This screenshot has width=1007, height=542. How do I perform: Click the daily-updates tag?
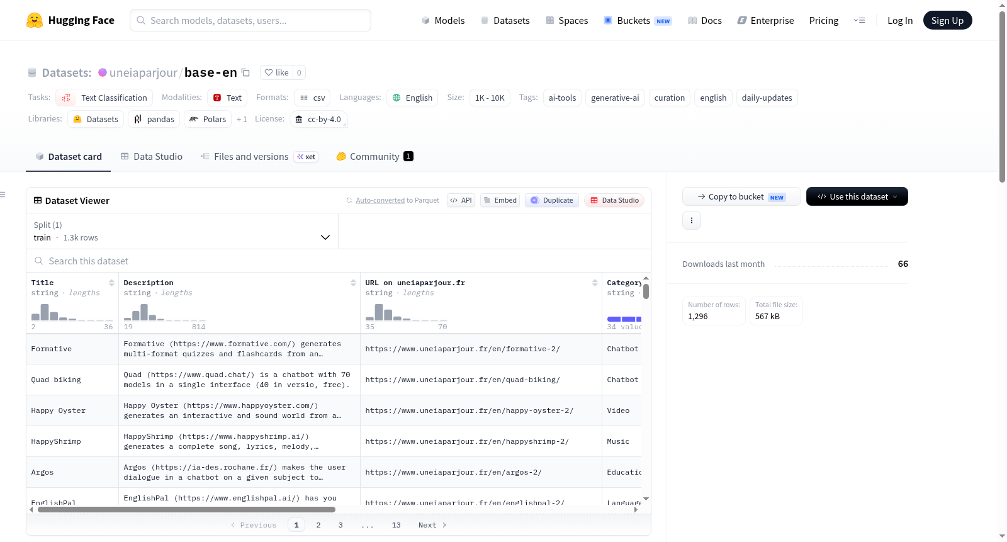[x=767, y=98]
